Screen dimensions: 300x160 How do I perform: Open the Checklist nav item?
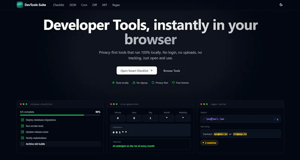58,5
